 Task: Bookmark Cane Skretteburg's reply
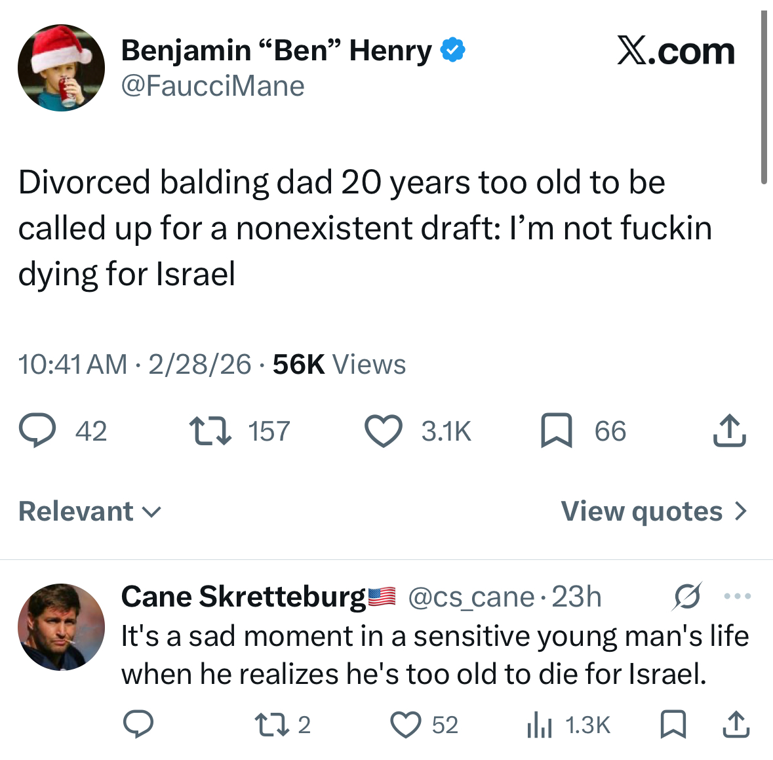click(671, 725)
